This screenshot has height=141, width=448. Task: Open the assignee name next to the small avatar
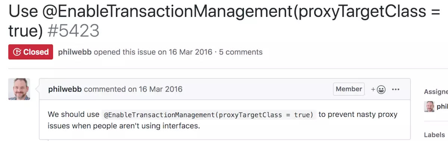442,106
